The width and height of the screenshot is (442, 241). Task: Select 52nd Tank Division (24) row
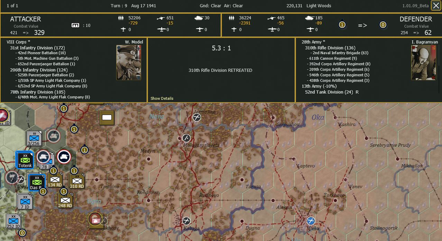pos(332,92)
